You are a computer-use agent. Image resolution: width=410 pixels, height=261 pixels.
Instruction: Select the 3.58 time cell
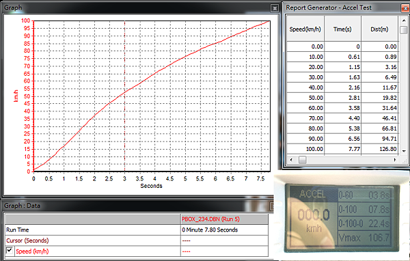pos(342,108)
